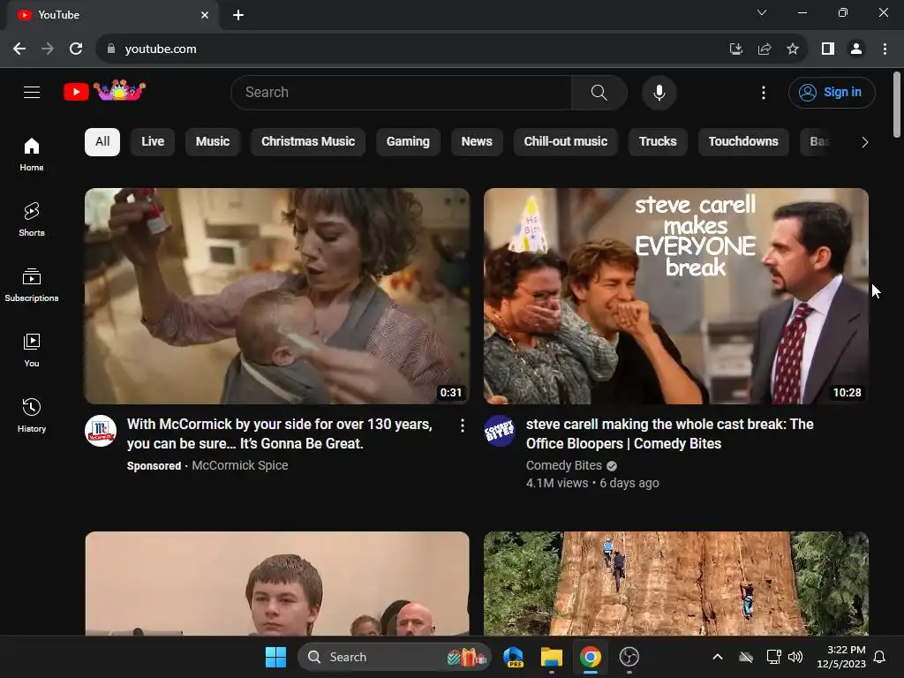The width and height of the screenshot is (904, 678).
Task: Open taskbar clock showing 3:22 PM
Action: click(x=841, y=657)
